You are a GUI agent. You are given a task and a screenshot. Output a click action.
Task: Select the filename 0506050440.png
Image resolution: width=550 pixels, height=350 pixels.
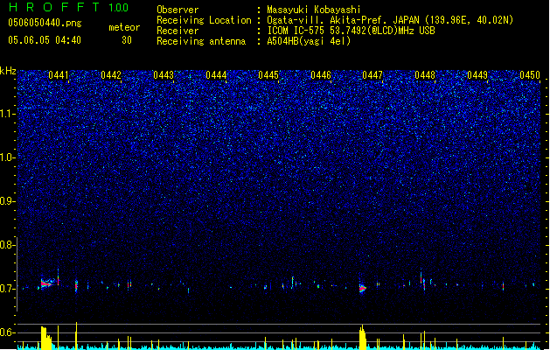[x=45, y=23]
